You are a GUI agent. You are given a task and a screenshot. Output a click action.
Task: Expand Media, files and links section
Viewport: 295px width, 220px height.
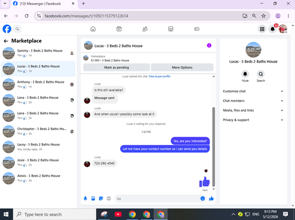click(253, 111)
